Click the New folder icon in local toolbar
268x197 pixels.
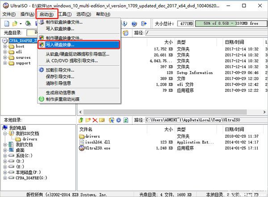[x=88, y=120]
